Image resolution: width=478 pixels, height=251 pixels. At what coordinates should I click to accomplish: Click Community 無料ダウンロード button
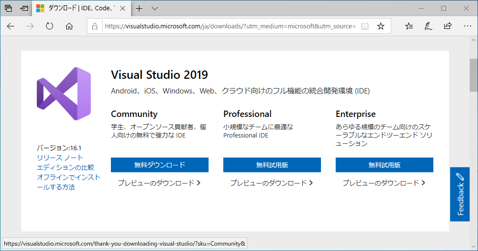coord(159,165)
